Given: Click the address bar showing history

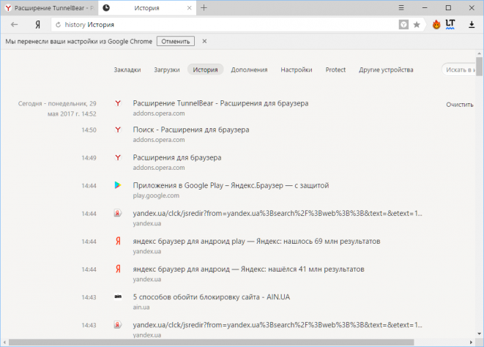Looking at the screenshot, I should pos(224,25).
